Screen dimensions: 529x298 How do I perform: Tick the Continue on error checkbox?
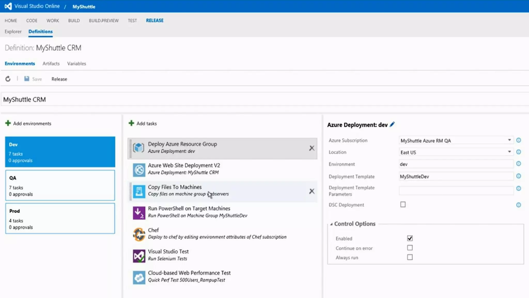coord(410,248)
